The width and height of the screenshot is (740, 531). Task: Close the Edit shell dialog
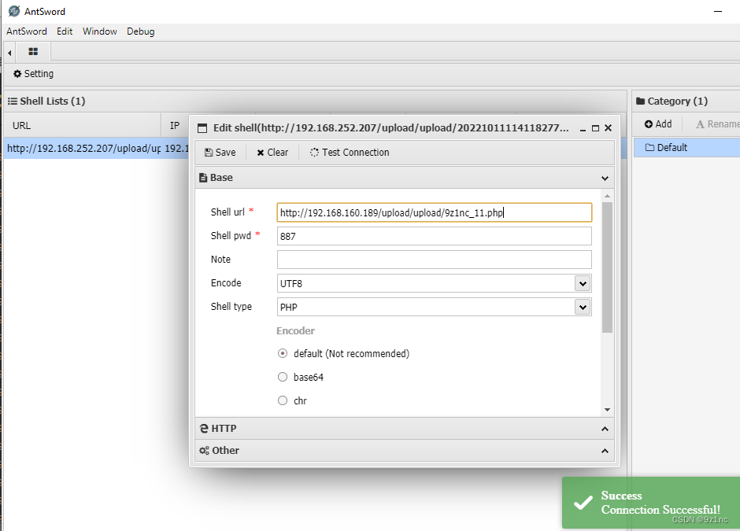609,127
